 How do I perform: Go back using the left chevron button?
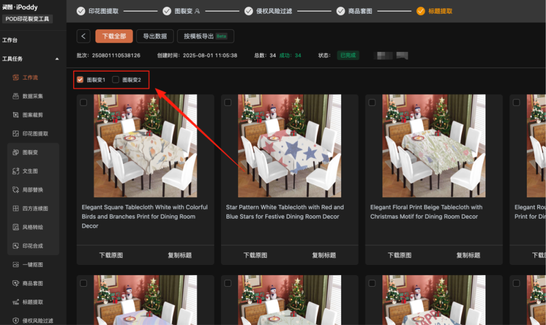(x=83, y=36)
